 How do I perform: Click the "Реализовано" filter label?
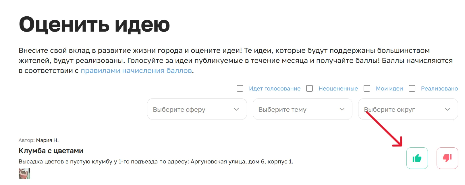439,89
